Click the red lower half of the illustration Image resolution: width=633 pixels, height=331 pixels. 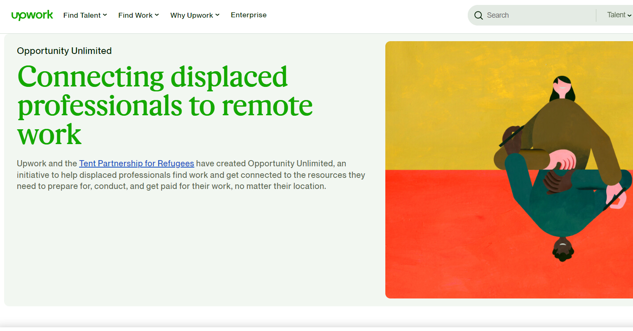point(445,239)
